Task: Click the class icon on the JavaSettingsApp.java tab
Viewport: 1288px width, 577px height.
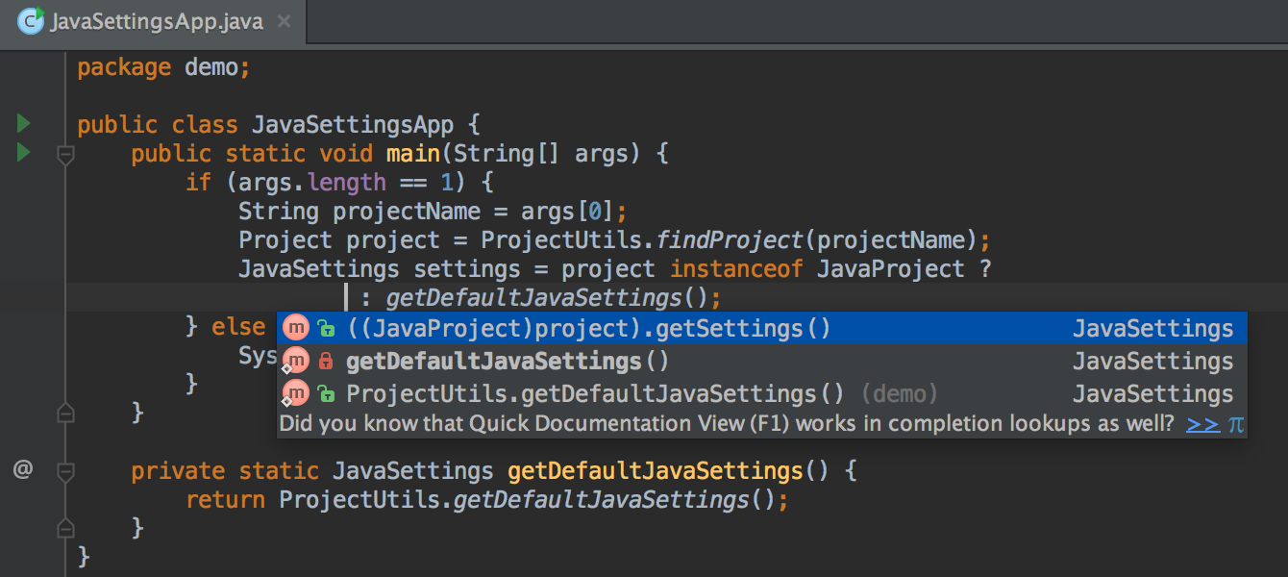Action: coord(30,21)
